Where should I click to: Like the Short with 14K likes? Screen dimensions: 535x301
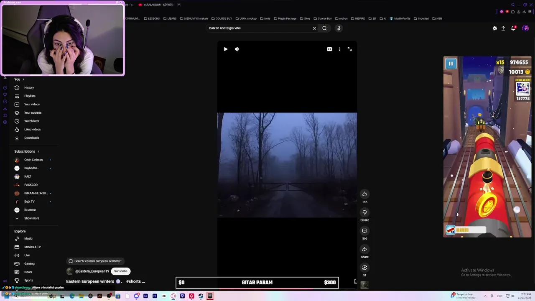pos(364,194)
